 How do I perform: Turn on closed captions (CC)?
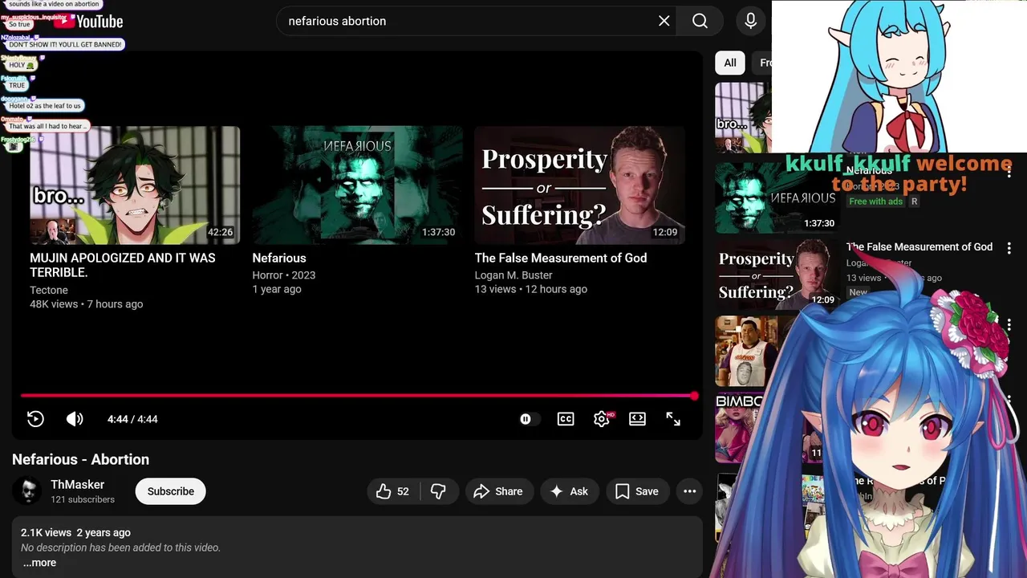(566, 419)
